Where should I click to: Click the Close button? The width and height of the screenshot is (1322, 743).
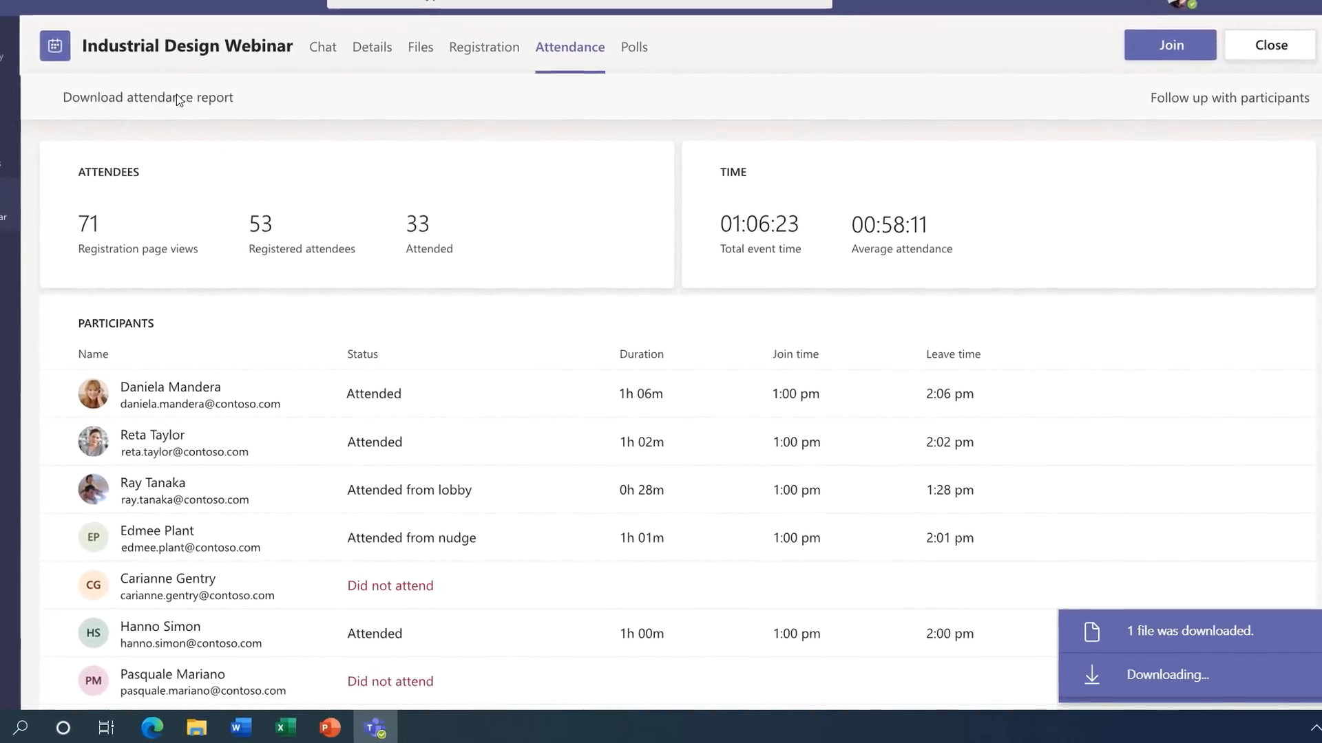pyautogui.click(x=1270, y=45)
